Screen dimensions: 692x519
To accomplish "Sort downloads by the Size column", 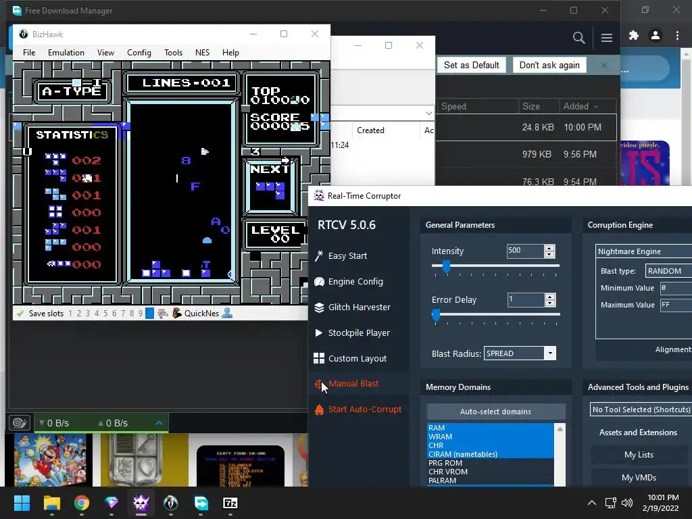I will click(531, 106).
